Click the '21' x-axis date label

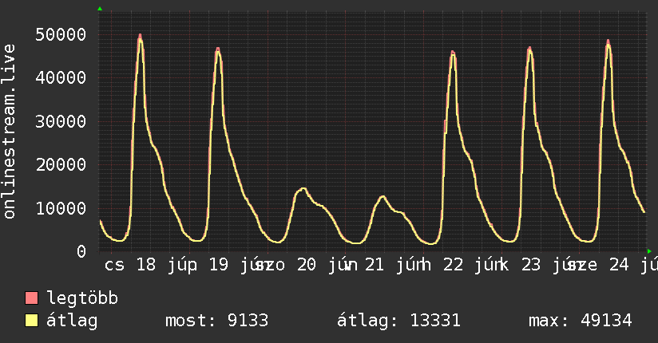(x=375, y=265)
